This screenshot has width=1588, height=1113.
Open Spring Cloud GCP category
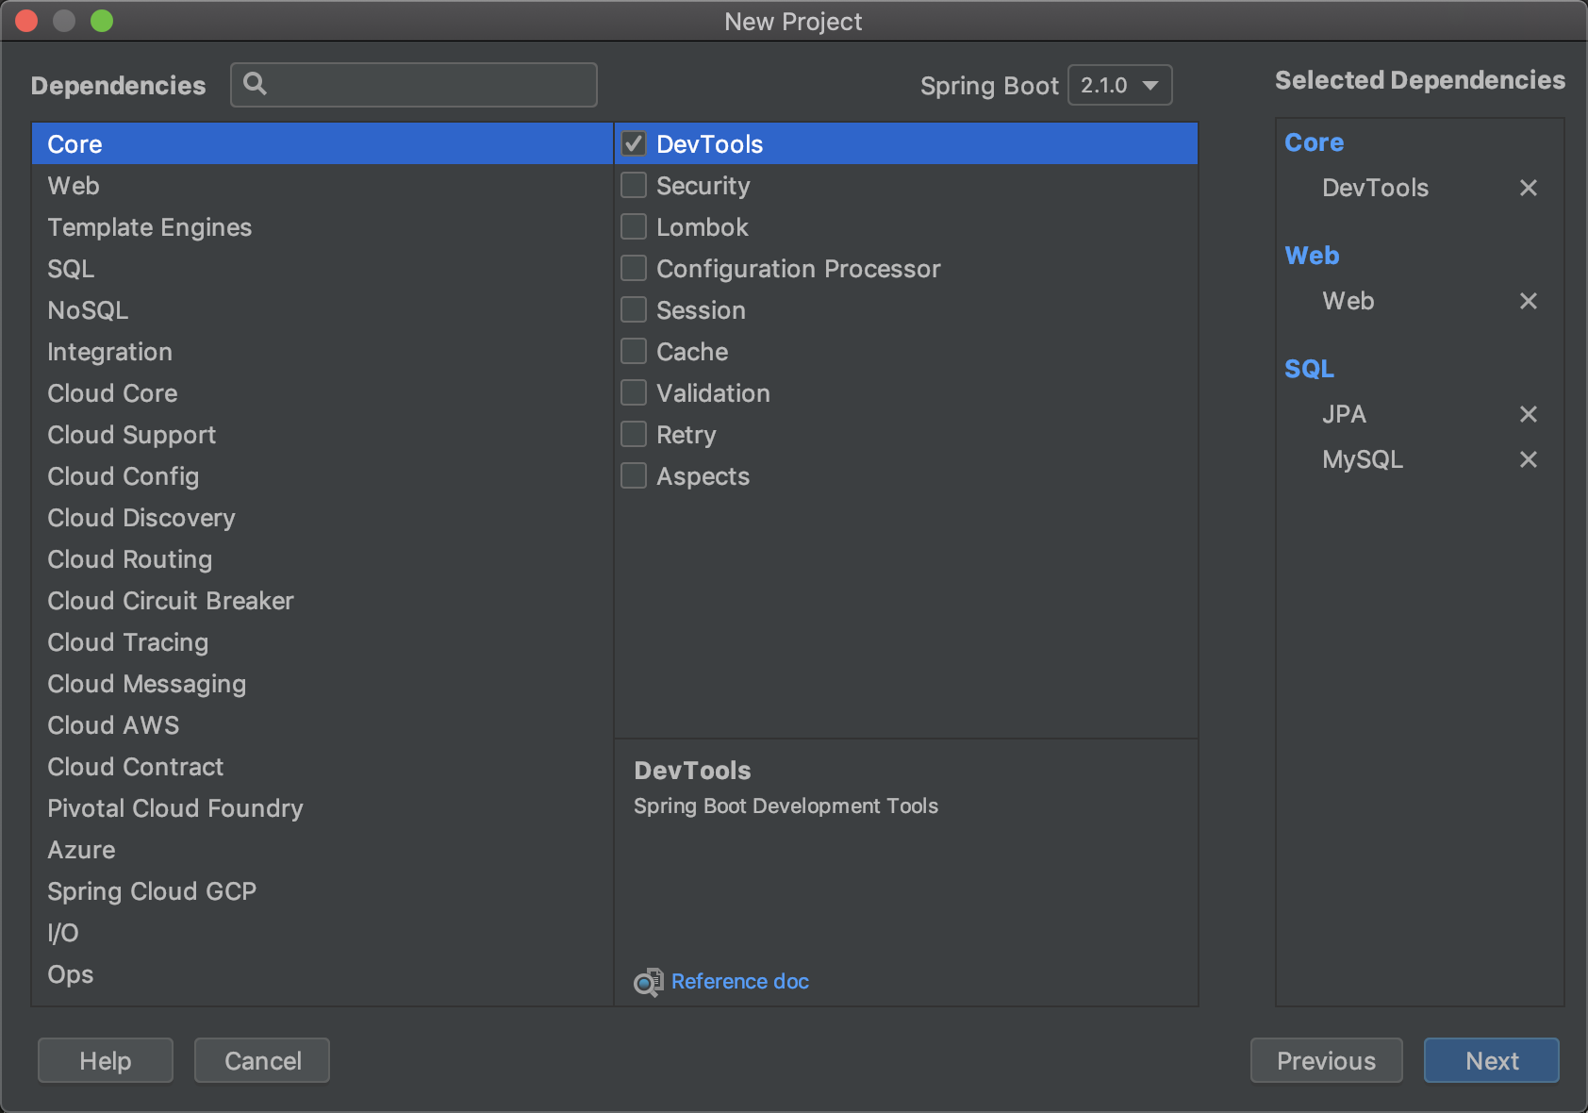323,891
